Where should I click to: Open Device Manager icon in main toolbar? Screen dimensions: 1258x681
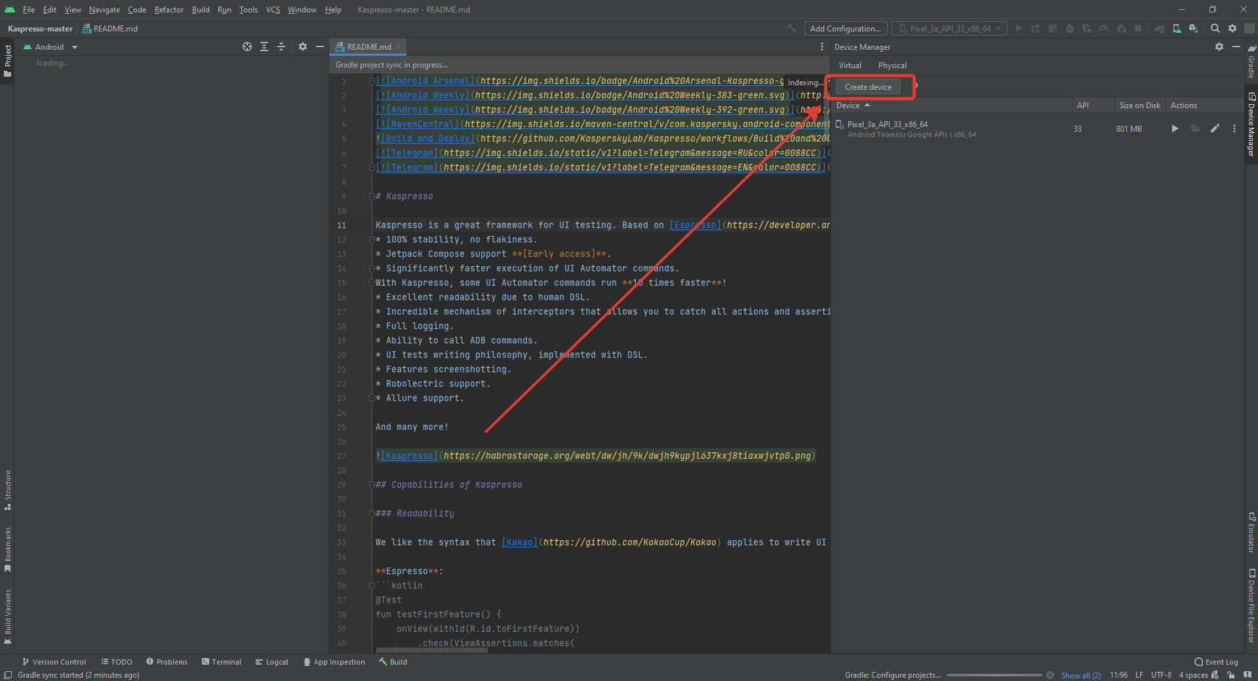click(x=1177, y=28)
